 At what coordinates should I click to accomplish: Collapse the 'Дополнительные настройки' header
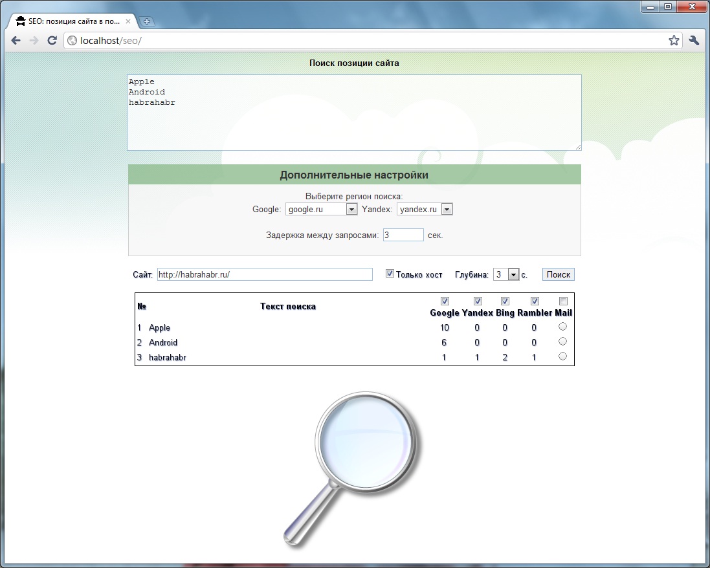click(354, 175)
